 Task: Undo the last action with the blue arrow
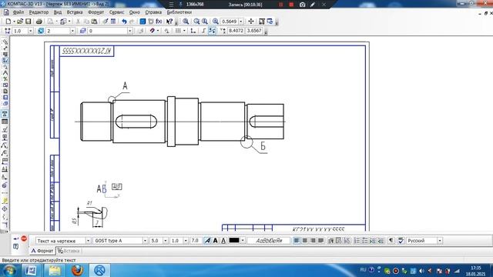tap(124, 22)
